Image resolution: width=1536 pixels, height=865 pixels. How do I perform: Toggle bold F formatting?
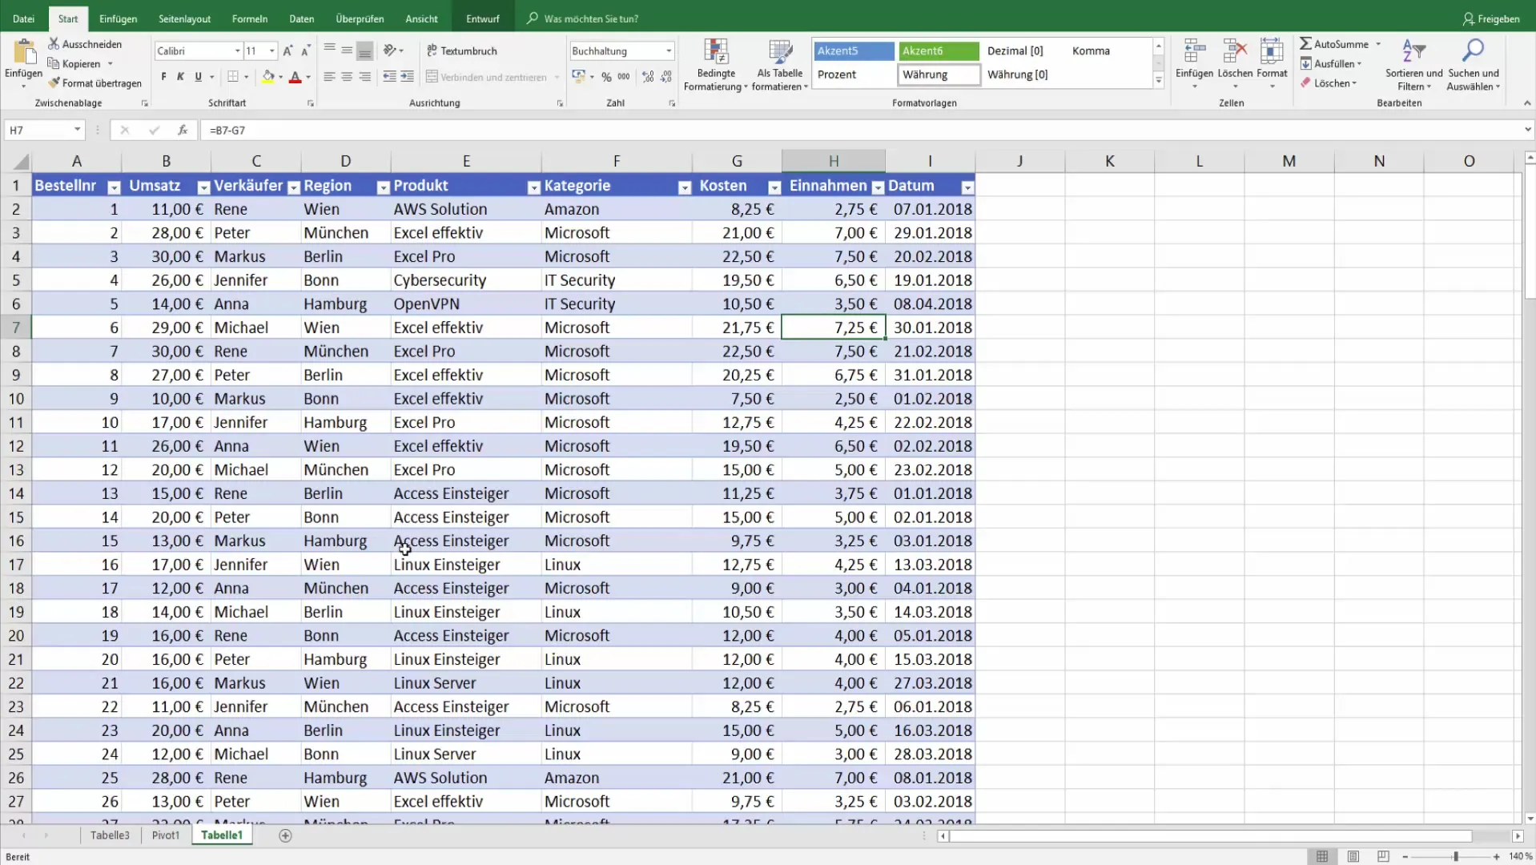tap(163, 77)
